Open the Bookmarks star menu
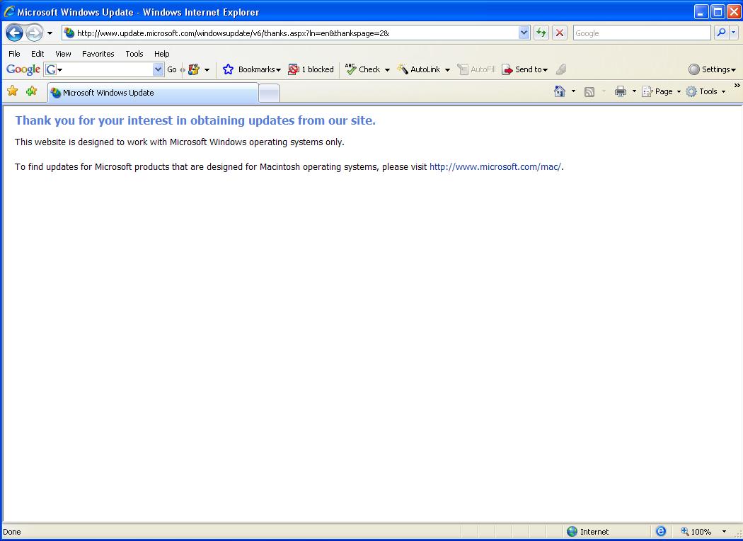743x541 pixels. [251, 69]
